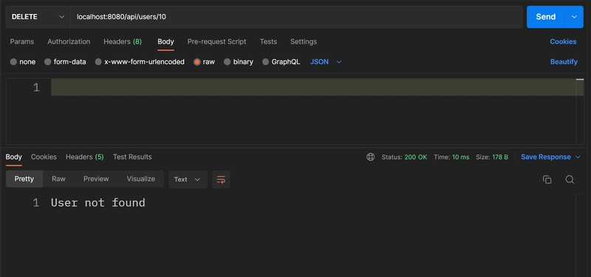The height and width of the screenshot is (277, 591).
Task: Switch to the Test Results tab
Action: tap(132, 157)
